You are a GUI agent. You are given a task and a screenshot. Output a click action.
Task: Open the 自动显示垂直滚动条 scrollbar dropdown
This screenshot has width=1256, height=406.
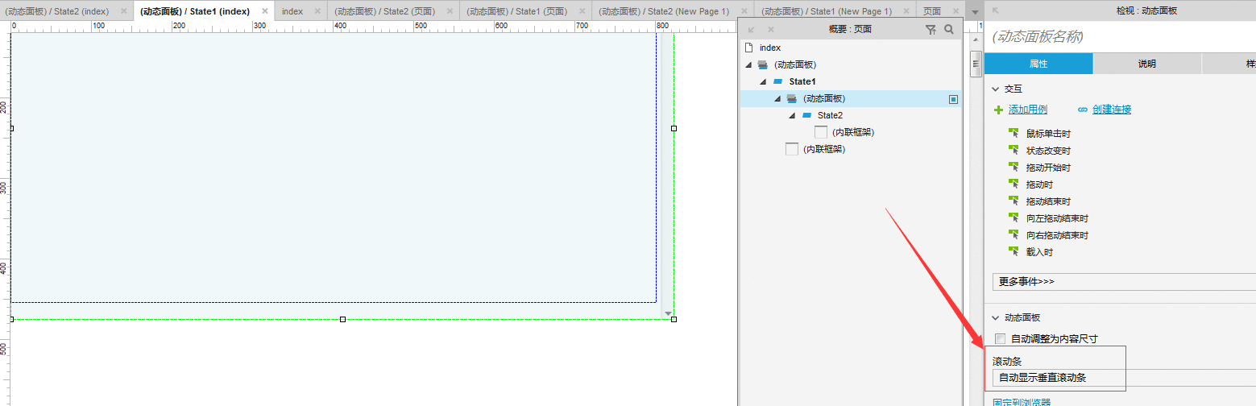tap(1124, 377)
